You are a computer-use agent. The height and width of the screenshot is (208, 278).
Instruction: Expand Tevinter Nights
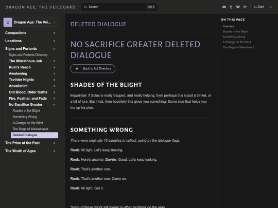(x=54, y=80)
